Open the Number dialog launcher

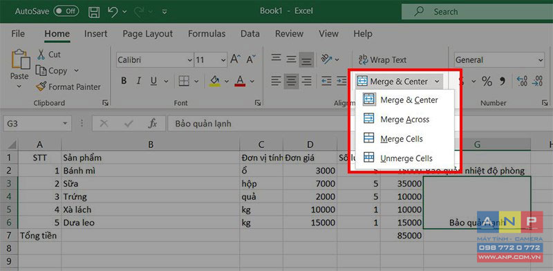545,103
